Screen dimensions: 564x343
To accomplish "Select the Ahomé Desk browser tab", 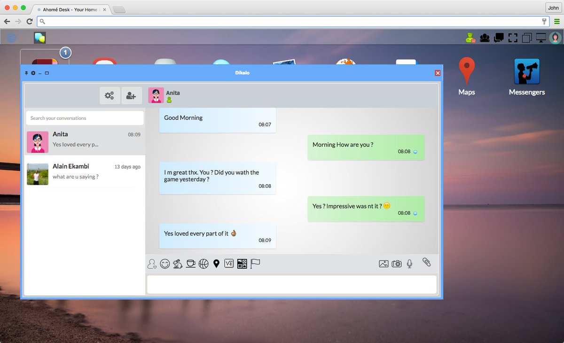I will coord(71,9).
